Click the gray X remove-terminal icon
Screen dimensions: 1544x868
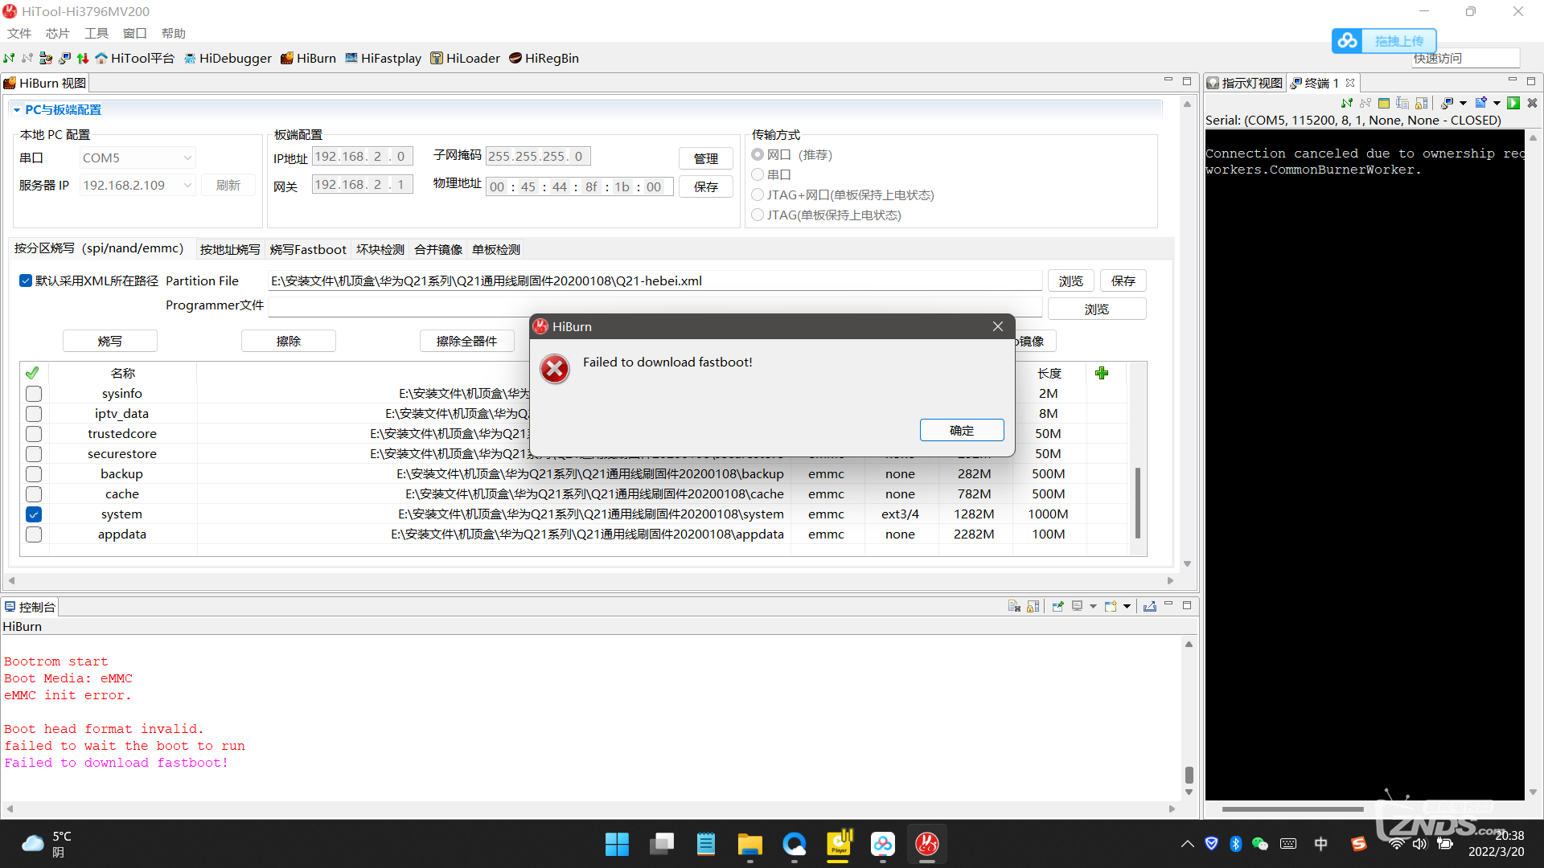[1532, 103]
